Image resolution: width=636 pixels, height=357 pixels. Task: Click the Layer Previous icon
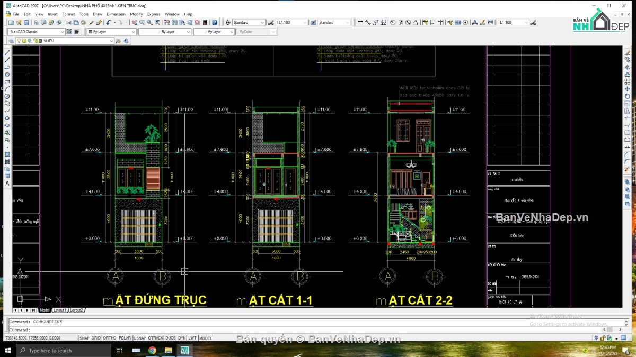126,41
